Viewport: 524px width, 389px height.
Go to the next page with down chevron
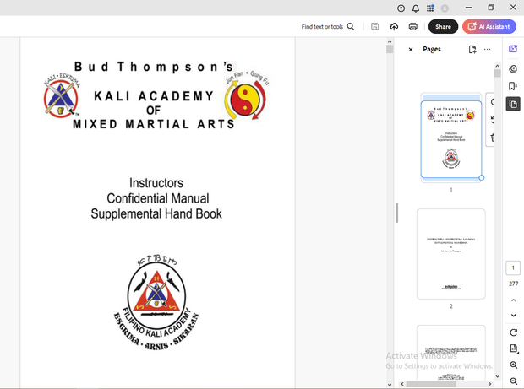coord(513,316)
